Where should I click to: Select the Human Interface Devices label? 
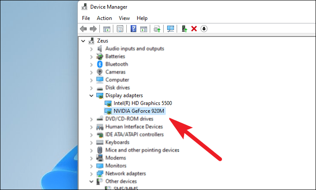(134, 127)
